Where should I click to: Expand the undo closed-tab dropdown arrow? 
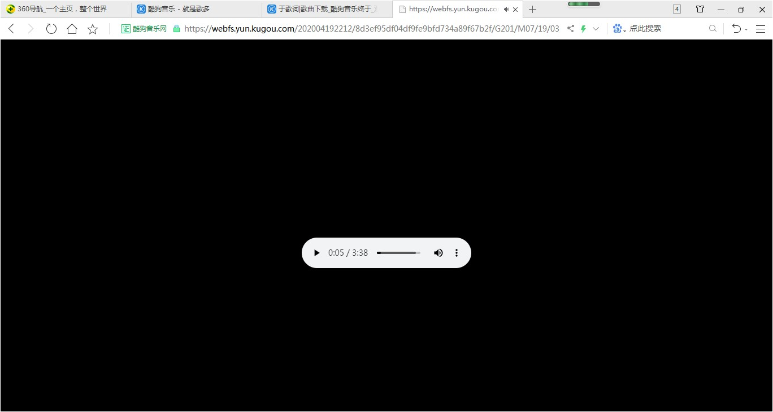pyautogui.click(x=746, y=29)
